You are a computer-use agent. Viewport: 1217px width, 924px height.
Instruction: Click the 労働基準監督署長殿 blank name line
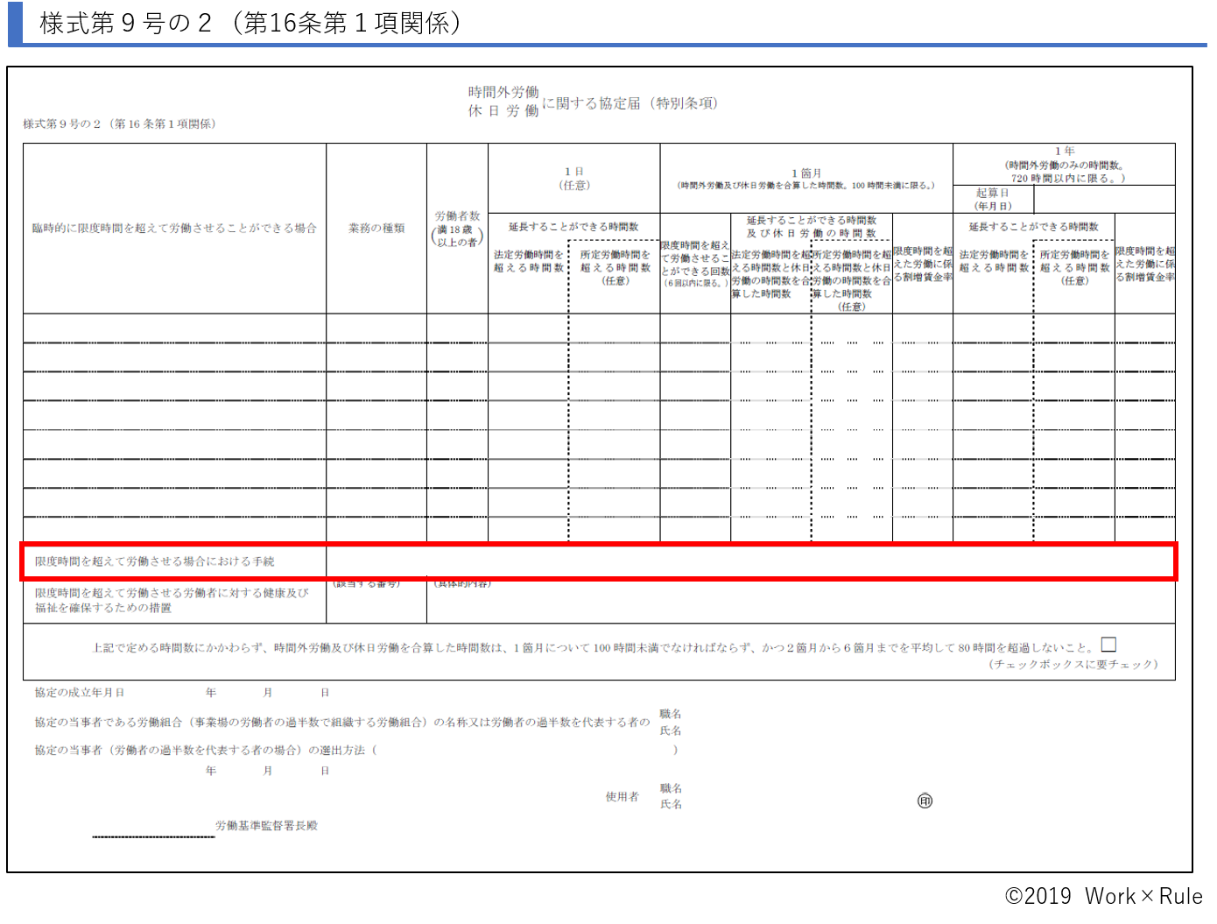coord(153,836)
